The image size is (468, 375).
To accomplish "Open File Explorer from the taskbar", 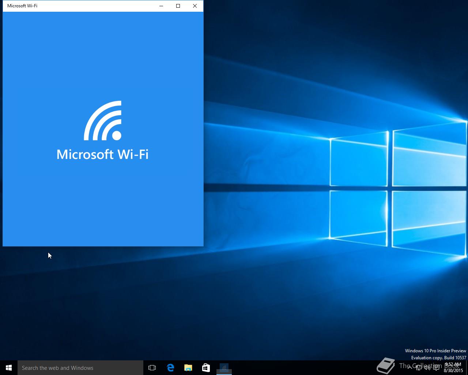I will [x=188, y=368].
